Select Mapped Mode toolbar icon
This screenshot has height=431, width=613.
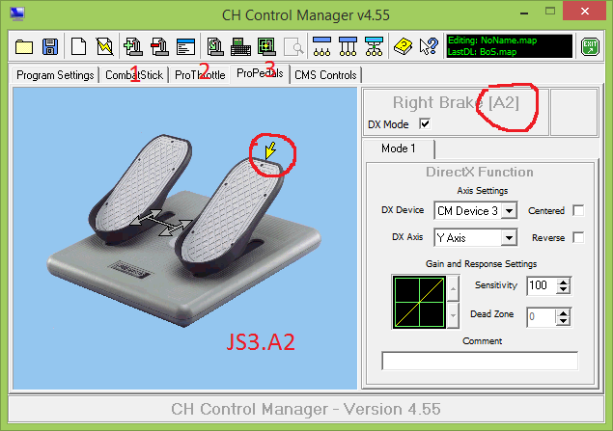coord(348,46)
